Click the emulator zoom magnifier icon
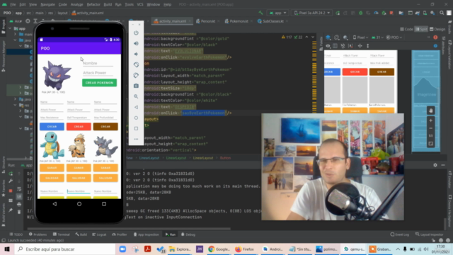453x255 pixels. (136, 96)
